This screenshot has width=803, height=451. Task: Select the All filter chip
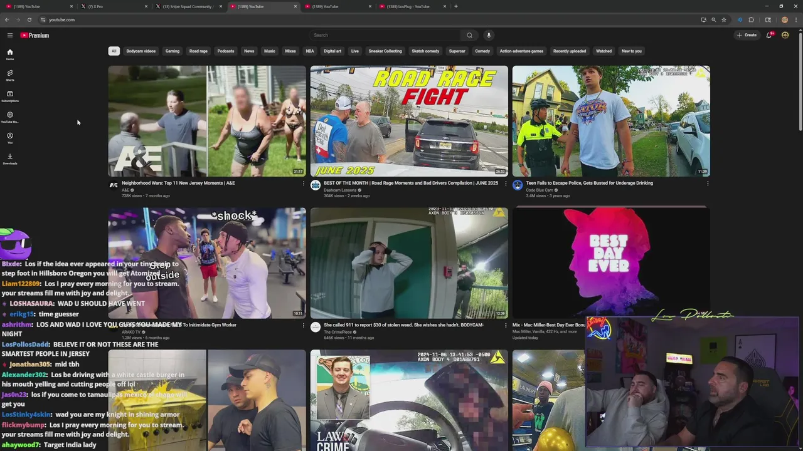coord(114,51)
